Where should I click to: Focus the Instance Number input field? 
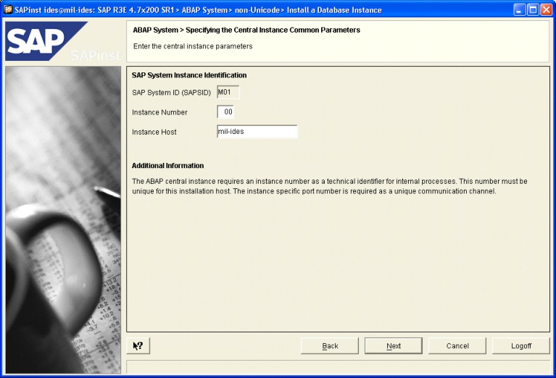tap(225, 112)
